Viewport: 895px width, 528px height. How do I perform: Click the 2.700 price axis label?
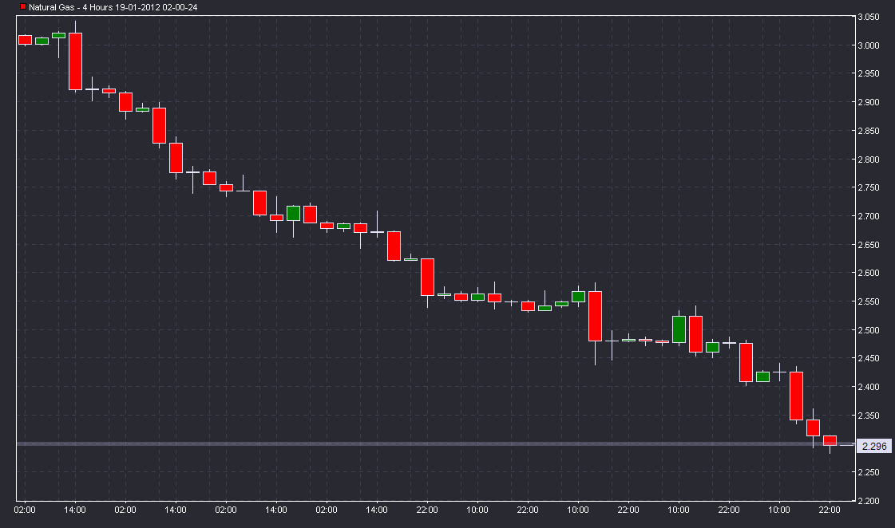869,216
